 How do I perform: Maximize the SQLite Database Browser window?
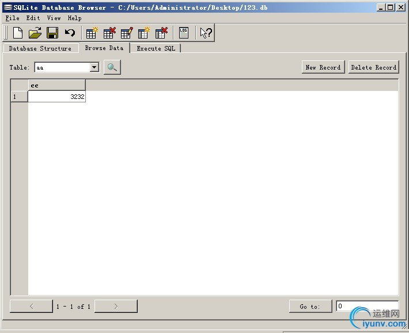390,7
